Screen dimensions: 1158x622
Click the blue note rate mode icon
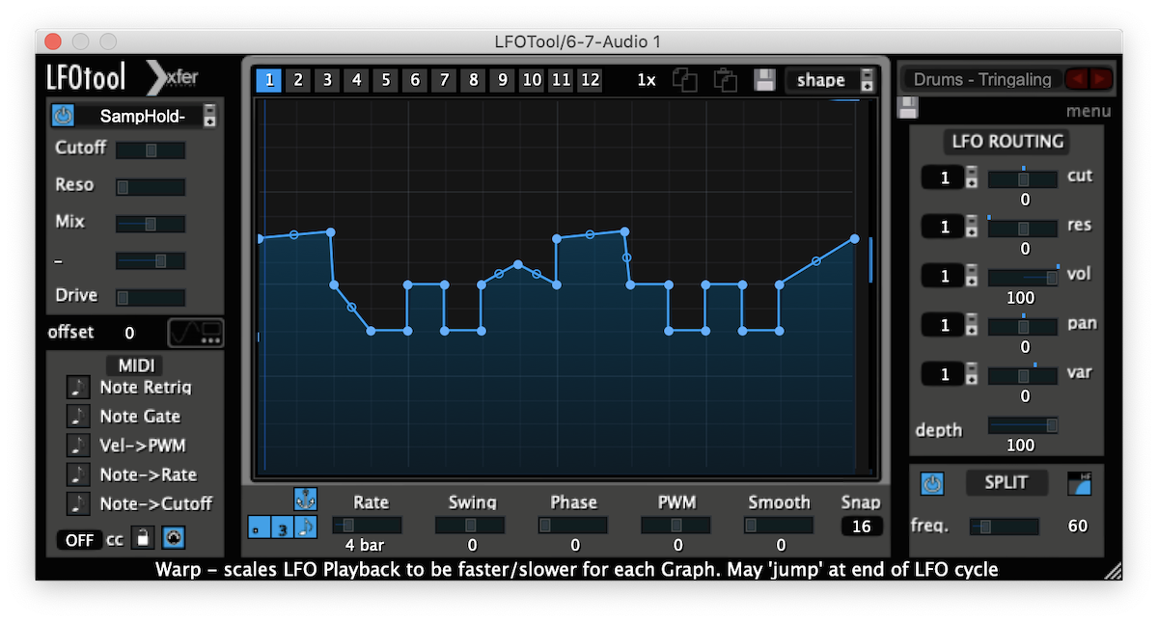point(306,526)
